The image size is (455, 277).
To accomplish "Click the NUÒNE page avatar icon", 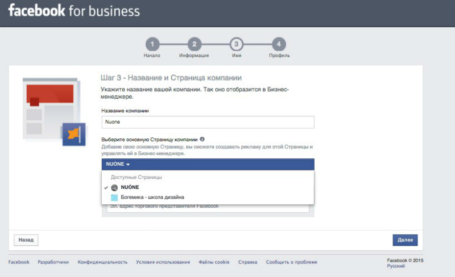I will (x=114, y=187).
